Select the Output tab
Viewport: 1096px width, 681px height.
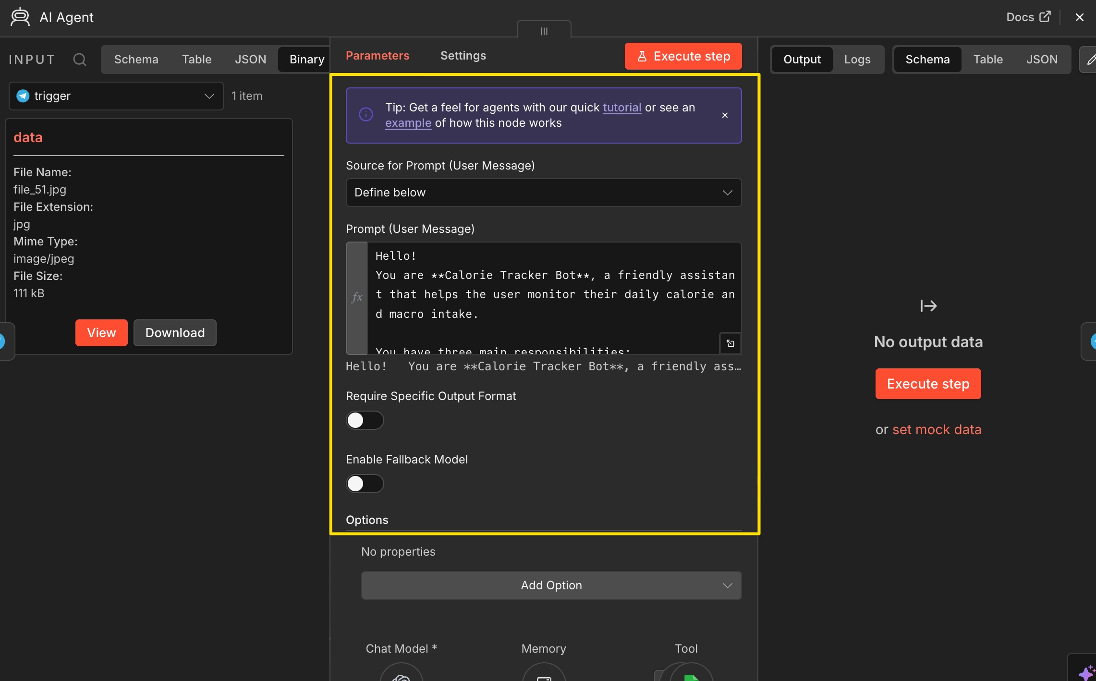[802, 60]
